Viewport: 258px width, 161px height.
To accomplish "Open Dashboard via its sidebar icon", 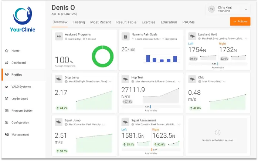I will tap(7, 63).
